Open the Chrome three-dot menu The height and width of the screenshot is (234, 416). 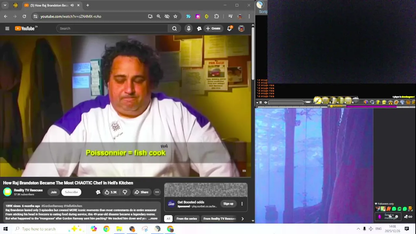point(249,16)
